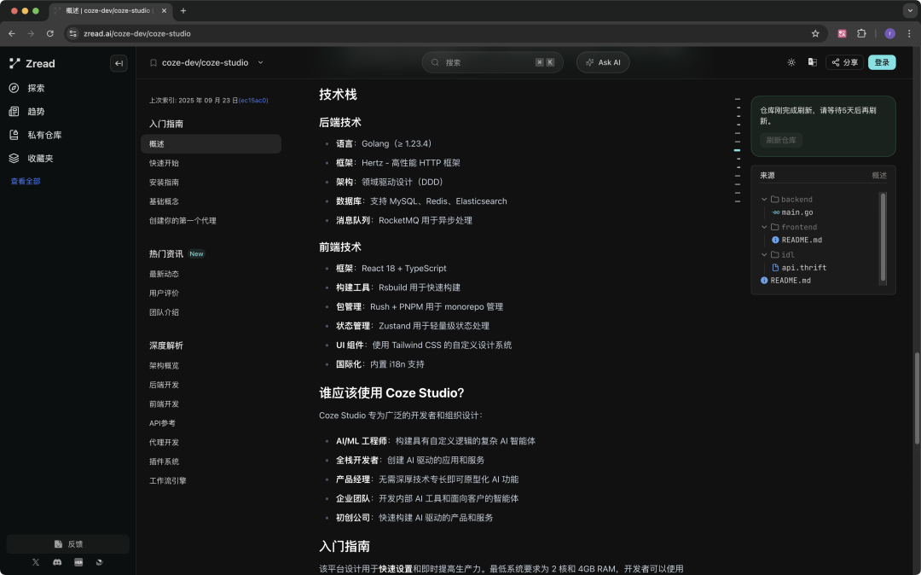Click the 反馈 feedback button
The height and width of the screenshot is (575, 921).
68,544
